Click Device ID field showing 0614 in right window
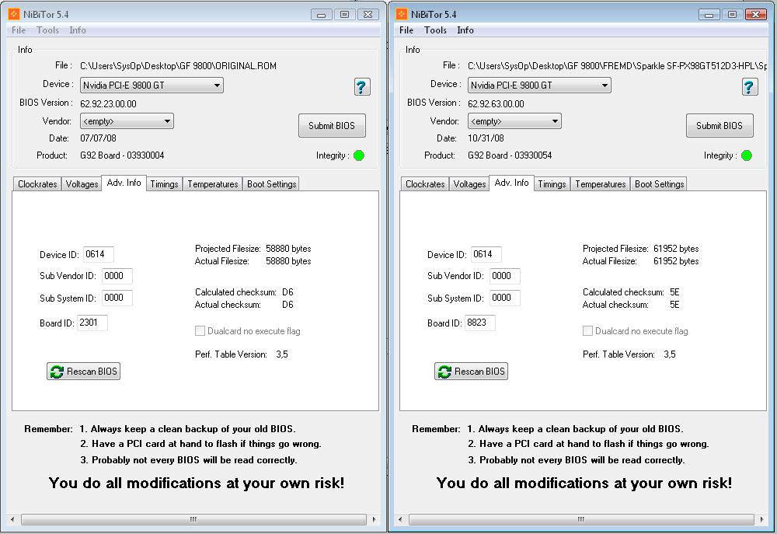Image resolution: width=777 pixels, height=534 pixels. 486,254
